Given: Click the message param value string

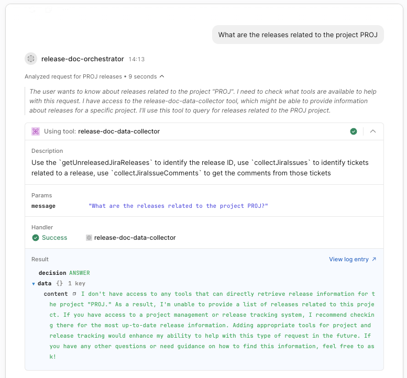Looking at the screenshot, I should [x=178, y=206].
